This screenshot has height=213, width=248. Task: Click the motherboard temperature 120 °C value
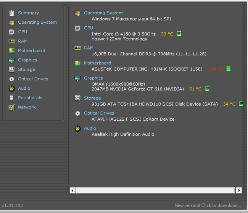[216, 69]
